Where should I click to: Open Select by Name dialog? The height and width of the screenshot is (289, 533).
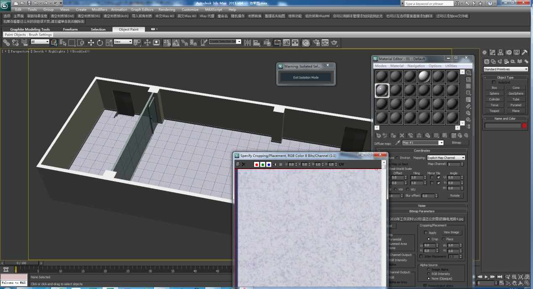pos(63,42)
